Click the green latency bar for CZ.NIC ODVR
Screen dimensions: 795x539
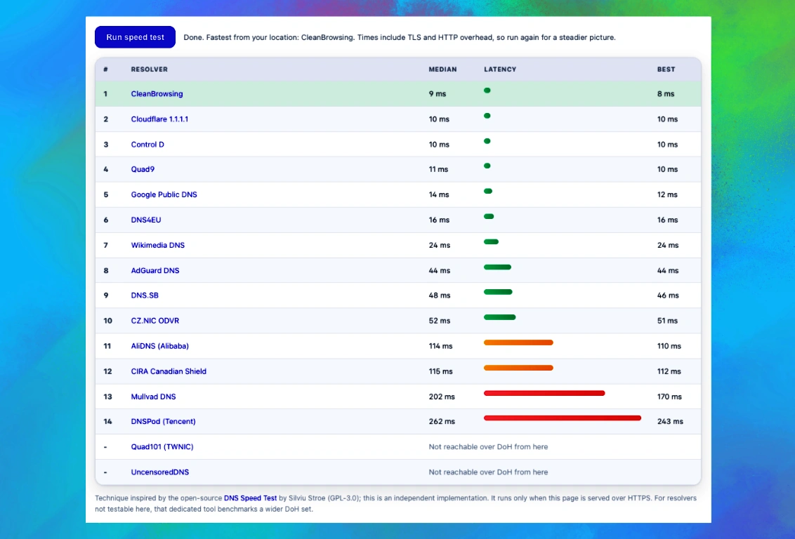tap(499, 317)
